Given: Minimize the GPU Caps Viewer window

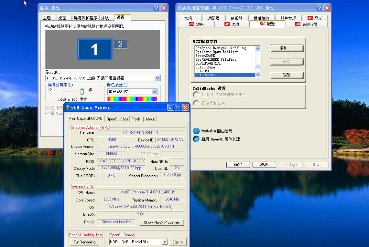Looking at the screenshot, I should pyautogui.click(x=170, y=108).
